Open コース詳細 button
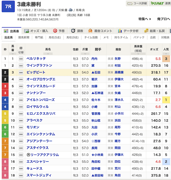 pyautogui.click(x=137, y=3)
